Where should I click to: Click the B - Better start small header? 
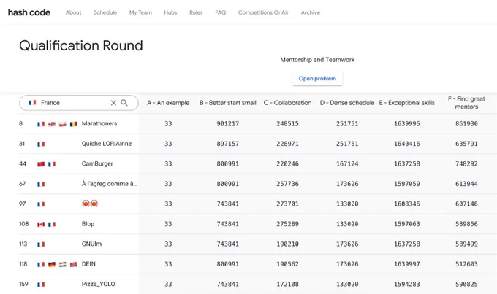pos(227,103)
